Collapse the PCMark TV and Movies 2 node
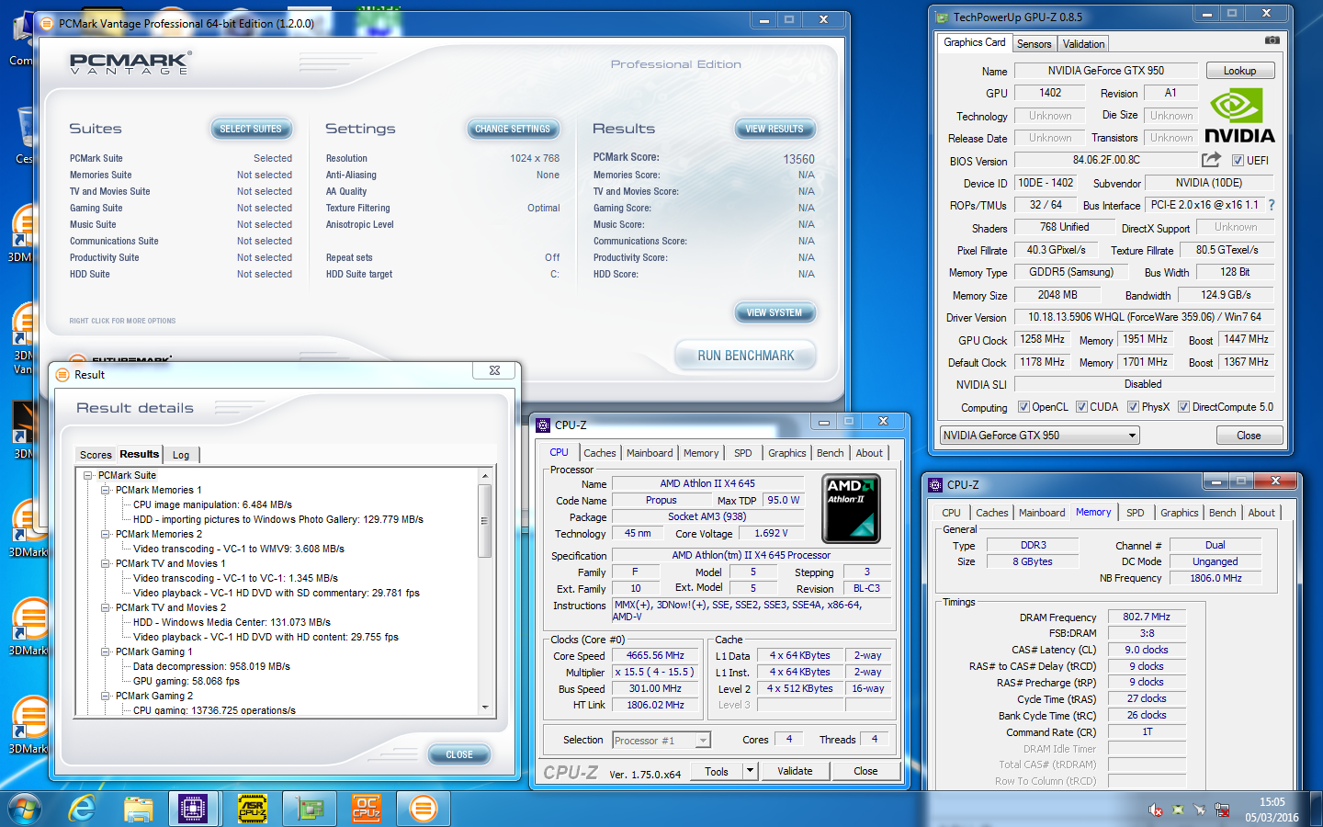Image resolution: width=1323 pixels, height=827 pixels. point(106,607)
